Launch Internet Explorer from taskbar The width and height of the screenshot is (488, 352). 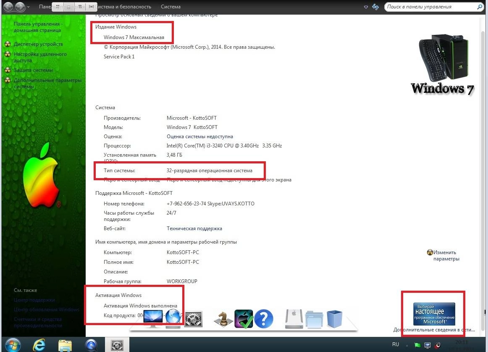tap(39, 345)
